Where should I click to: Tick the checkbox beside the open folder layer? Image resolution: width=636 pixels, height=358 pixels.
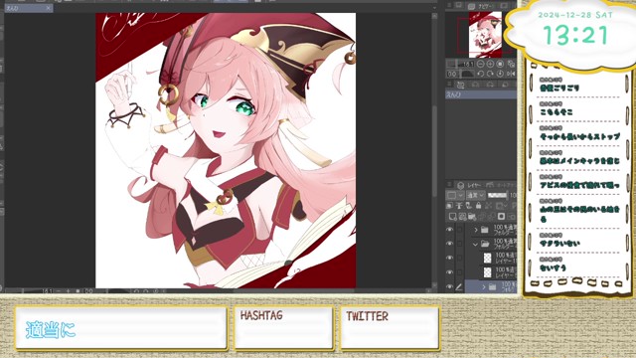tap(459, 244)
